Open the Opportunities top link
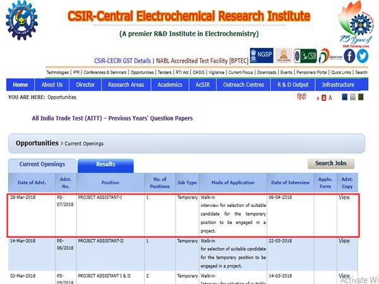The height and width of the screenshot is (284, 379). pyautogui.click(x=142, y=73)
